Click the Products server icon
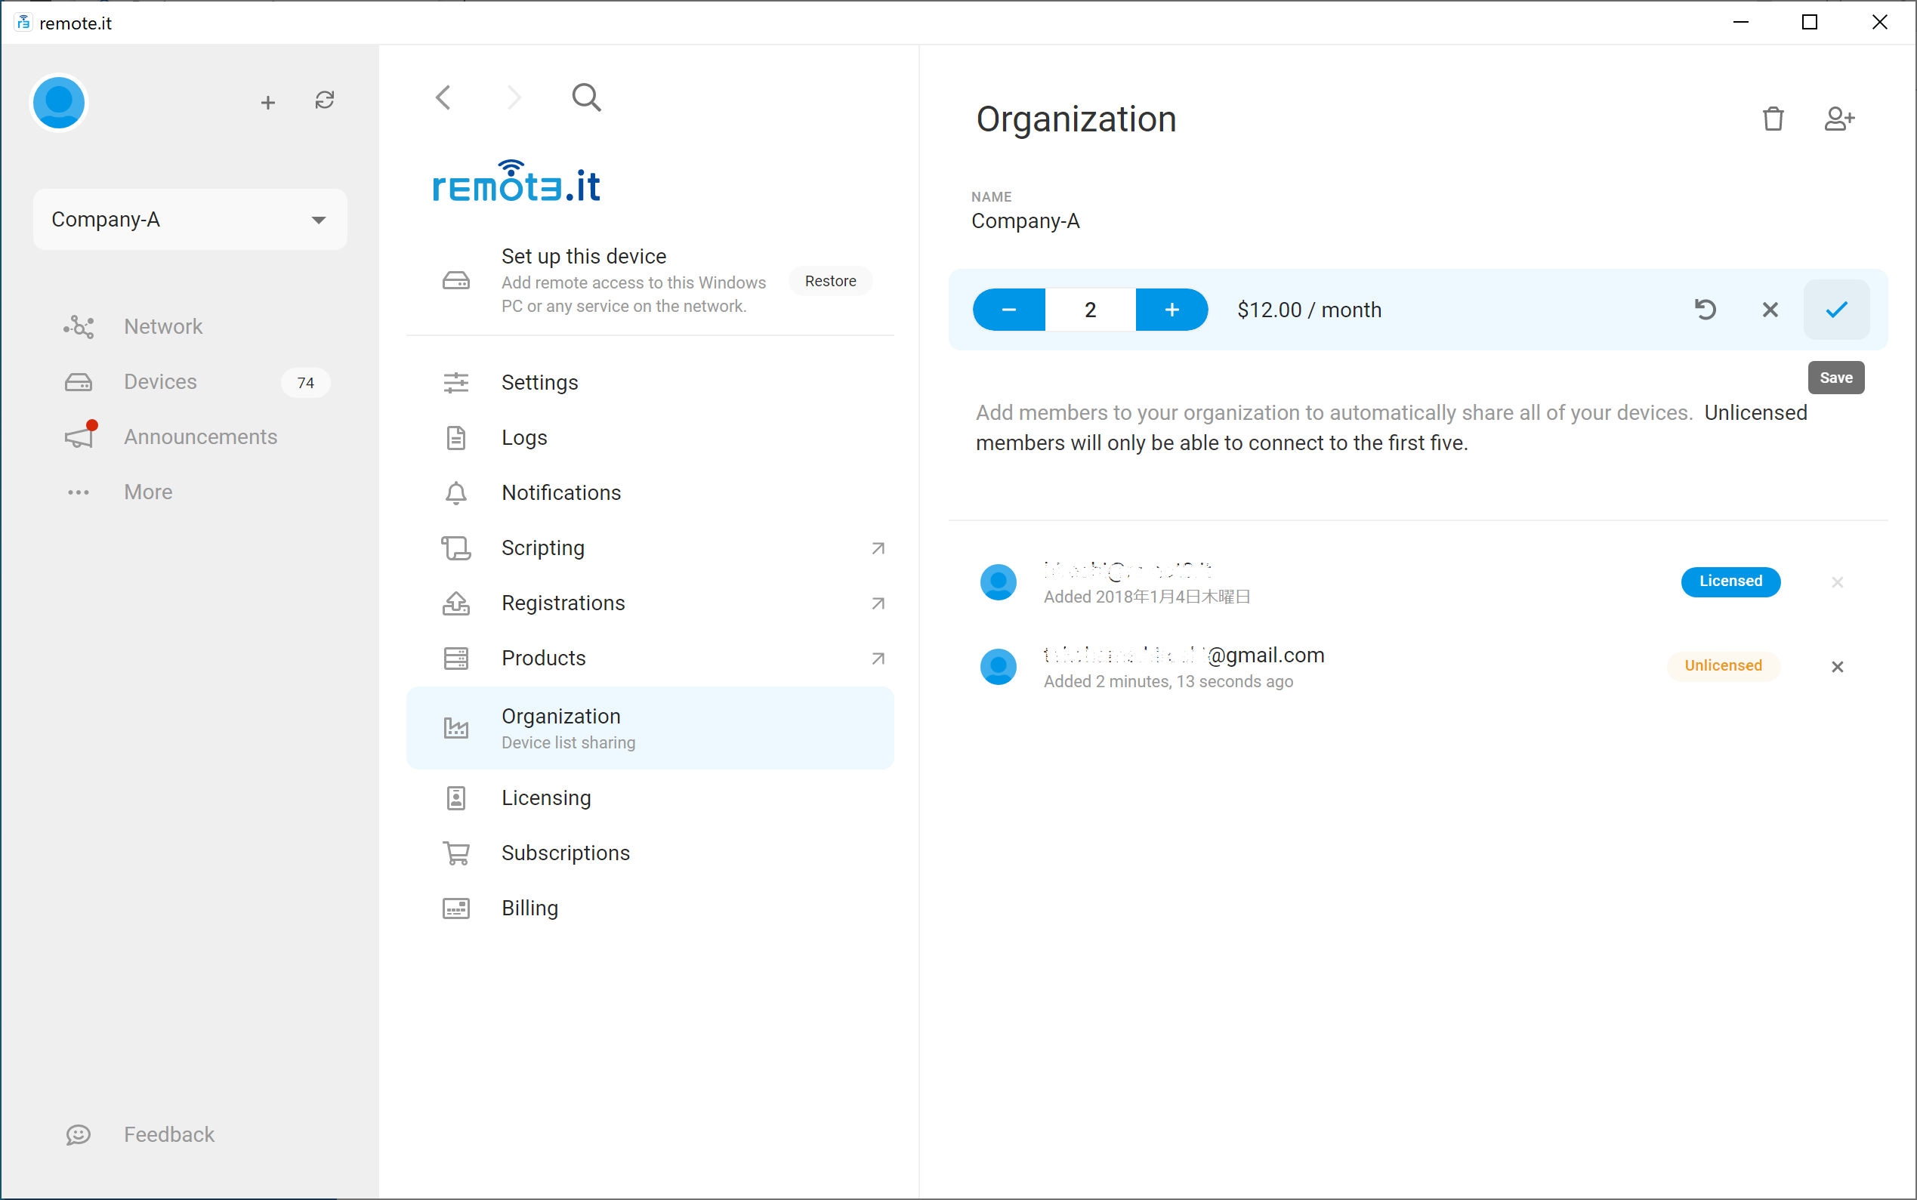Viewport: 1917px width, 1200px height. tap(455, 658)
